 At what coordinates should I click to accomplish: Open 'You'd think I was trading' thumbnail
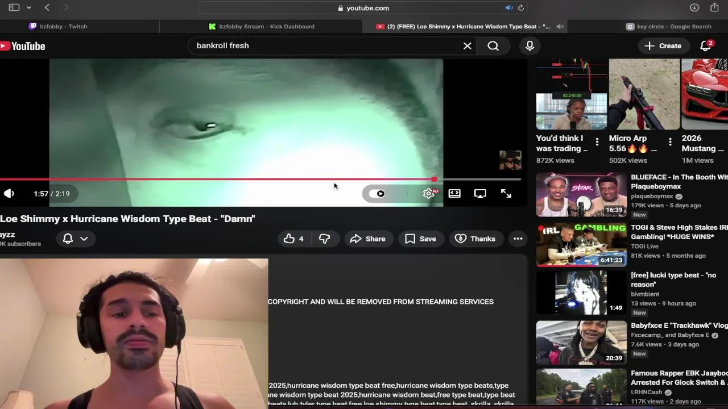pyautogui.click(x=571, y=94)
